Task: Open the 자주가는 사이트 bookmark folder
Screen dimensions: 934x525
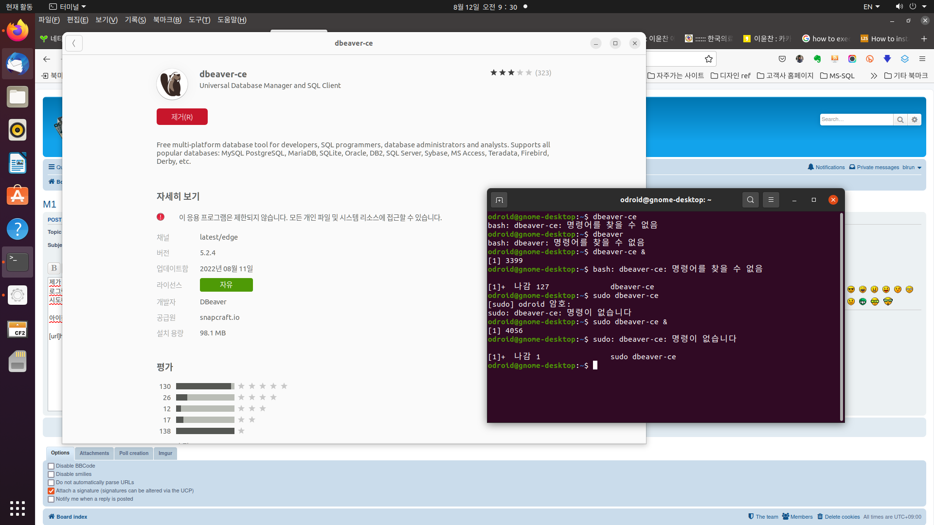Action: click(x=676, y=76)
